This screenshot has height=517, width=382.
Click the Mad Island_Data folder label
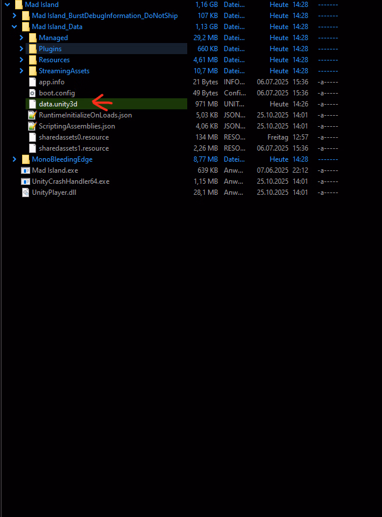(x=57, y=27)
